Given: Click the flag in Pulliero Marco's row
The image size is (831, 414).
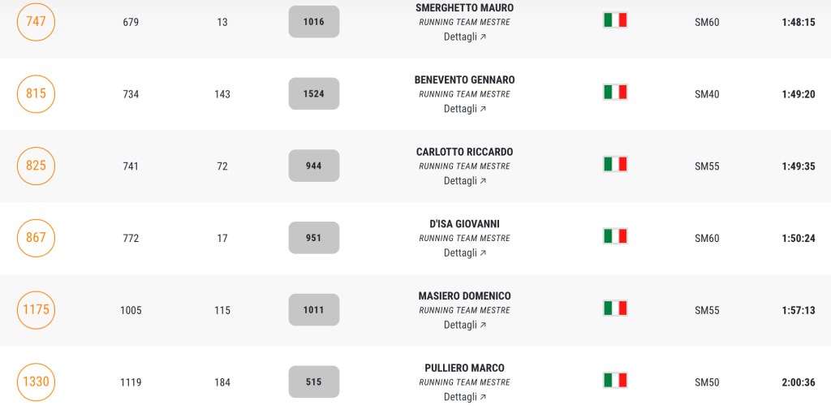Looking at the screenshot, I should pyautogui.click(x=615, y=380).
